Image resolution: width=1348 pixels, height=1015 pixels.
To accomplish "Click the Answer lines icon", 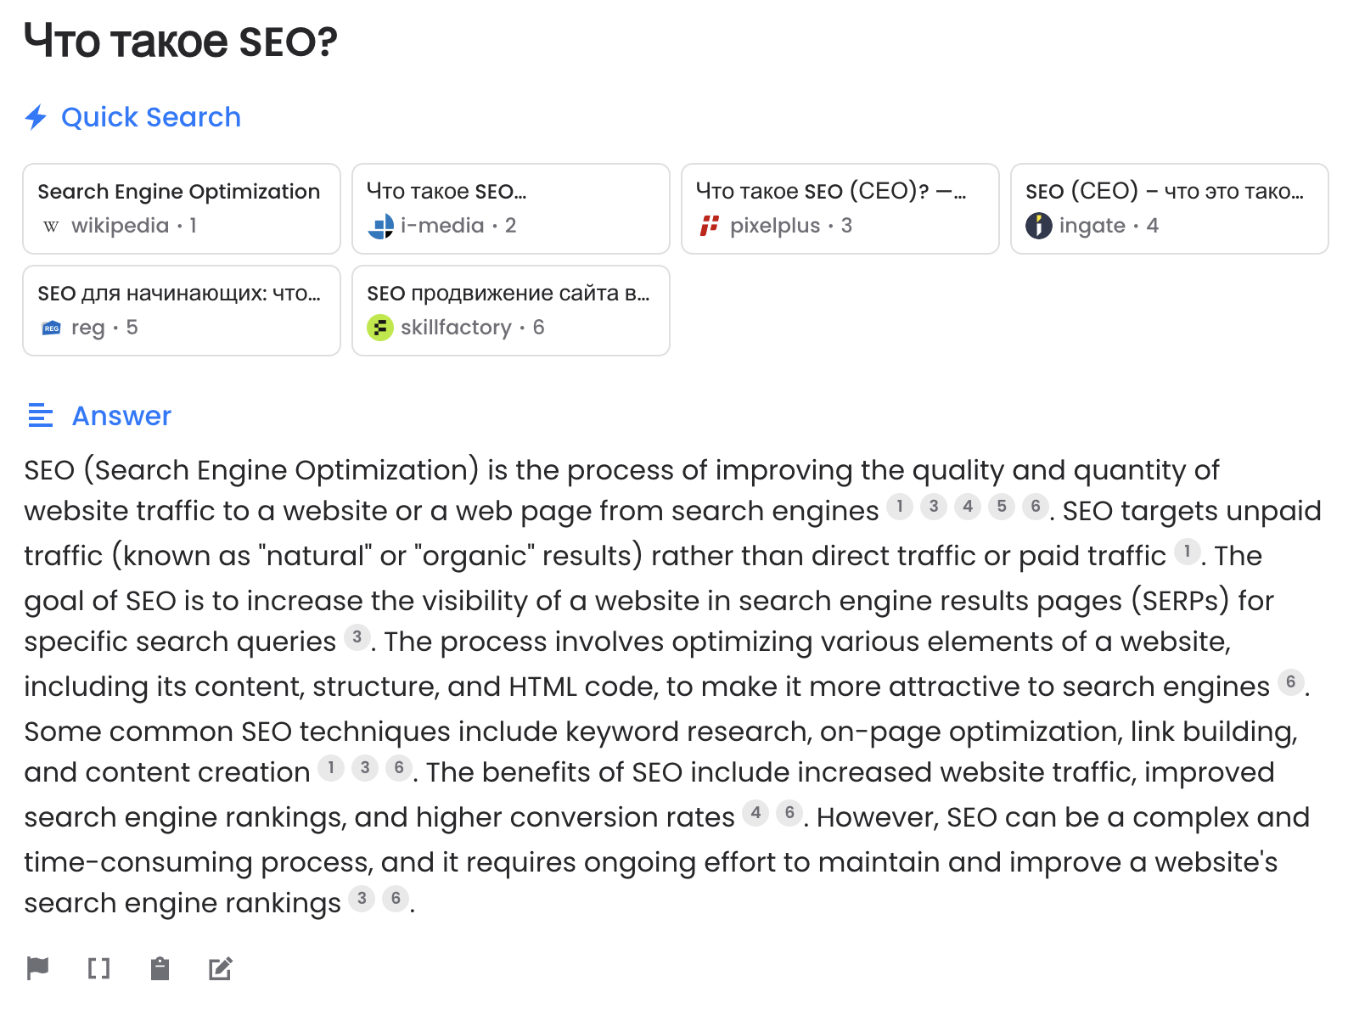I will [x=40, y=416].
